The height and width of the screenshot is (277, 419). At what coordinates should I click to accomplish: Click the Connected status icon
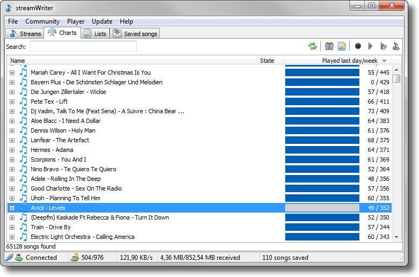click(19, 258)
